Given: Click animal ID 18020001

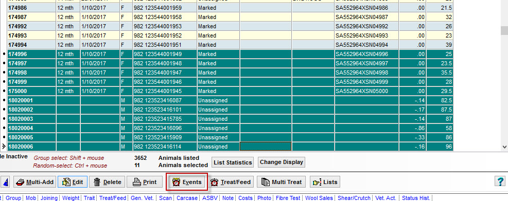Looking at the screenshot, I should point(21,100).
